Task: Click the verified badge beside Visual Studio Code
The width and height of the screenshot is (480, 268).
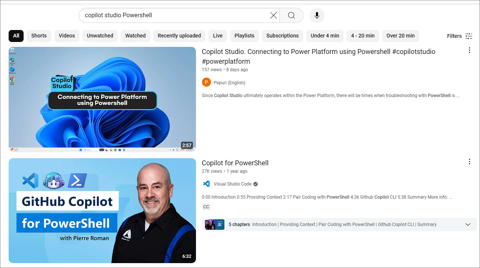Action: pyautogui.click(x=256, y=184)
